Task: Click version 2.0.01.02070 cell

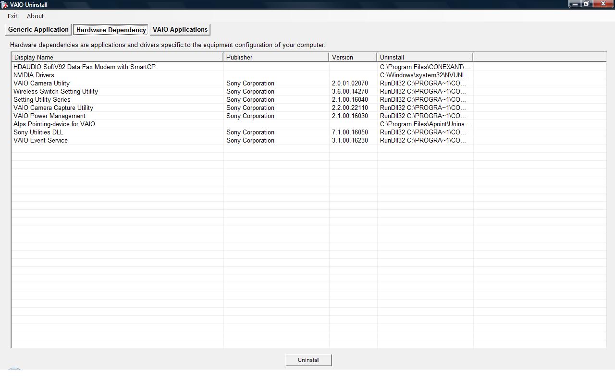Action: point(350,83)
